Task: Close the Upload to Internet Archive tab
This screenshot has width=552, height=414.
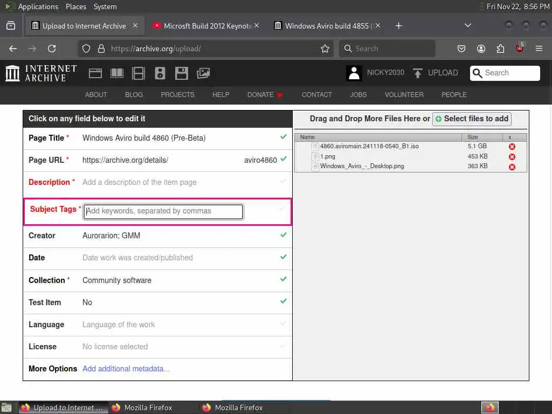Action: (x=135, y=26)
